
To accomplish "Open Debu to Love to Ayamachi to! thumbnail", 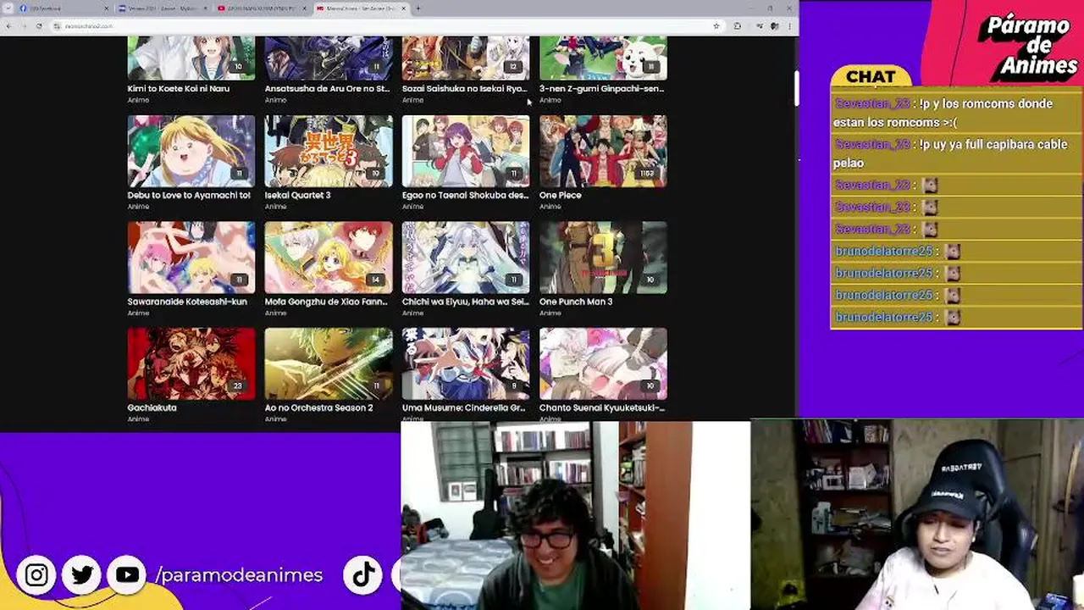I will [191, 151].
